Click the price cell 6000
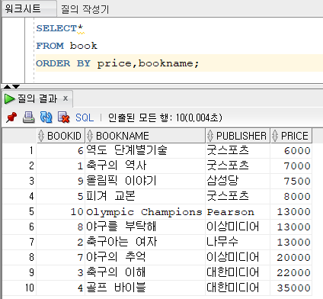Screen dimensions: 323x299 tap(291, 150)
